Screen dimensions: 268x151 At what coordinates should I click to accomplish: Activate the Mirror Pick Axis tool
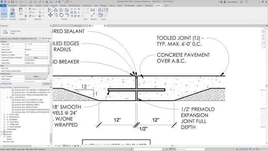[x=61, y=10]
